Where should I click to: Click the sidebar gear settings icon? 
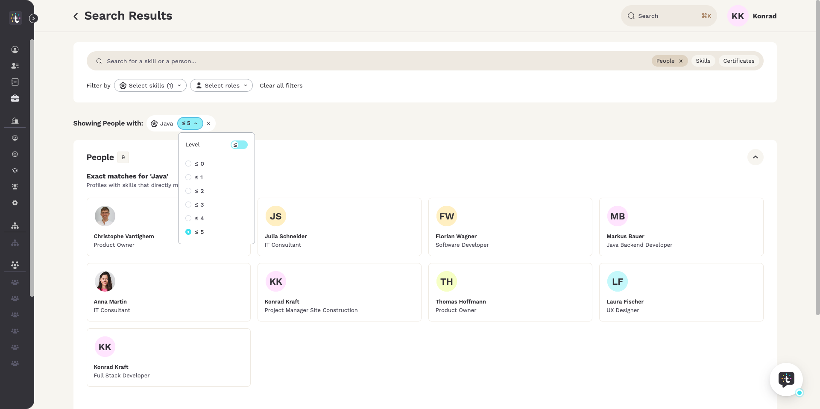tap(15, 203)
